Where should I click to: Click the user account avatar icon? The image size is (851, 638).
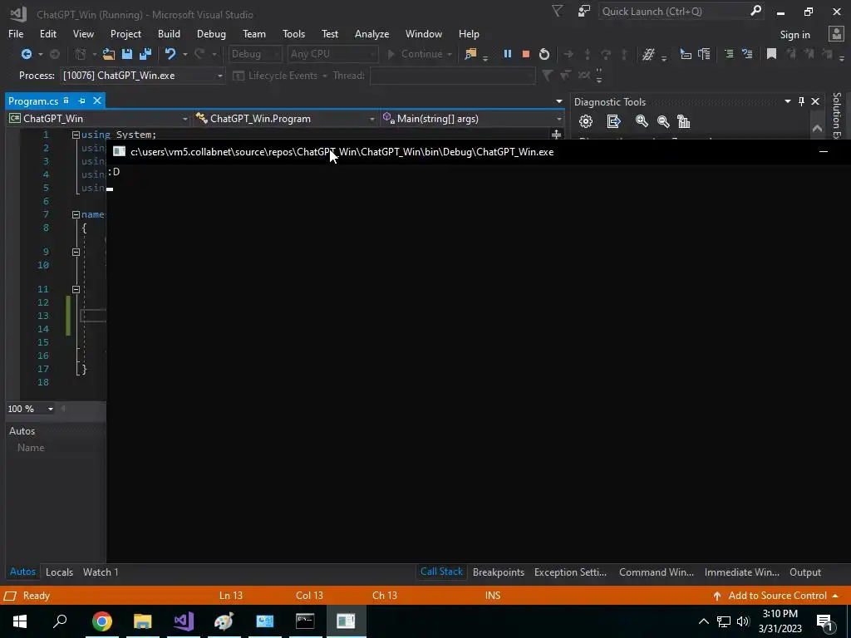click(836, 33)
